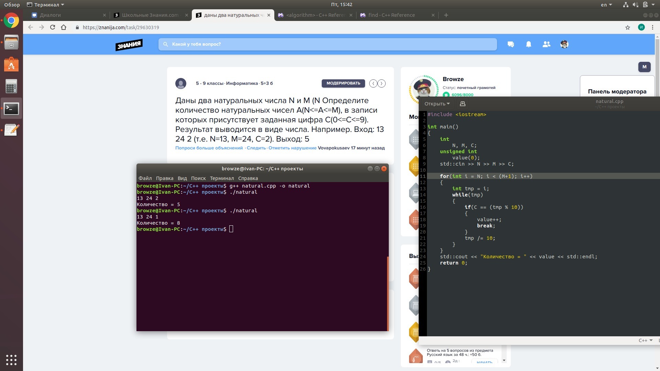Click the sidebar scroll down arrow
The height and width of the screenshot is (371, 660).
(504, 360)
